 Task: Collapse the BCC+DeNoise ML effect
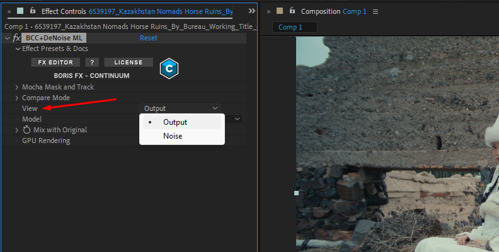click(x=8, y=38)
